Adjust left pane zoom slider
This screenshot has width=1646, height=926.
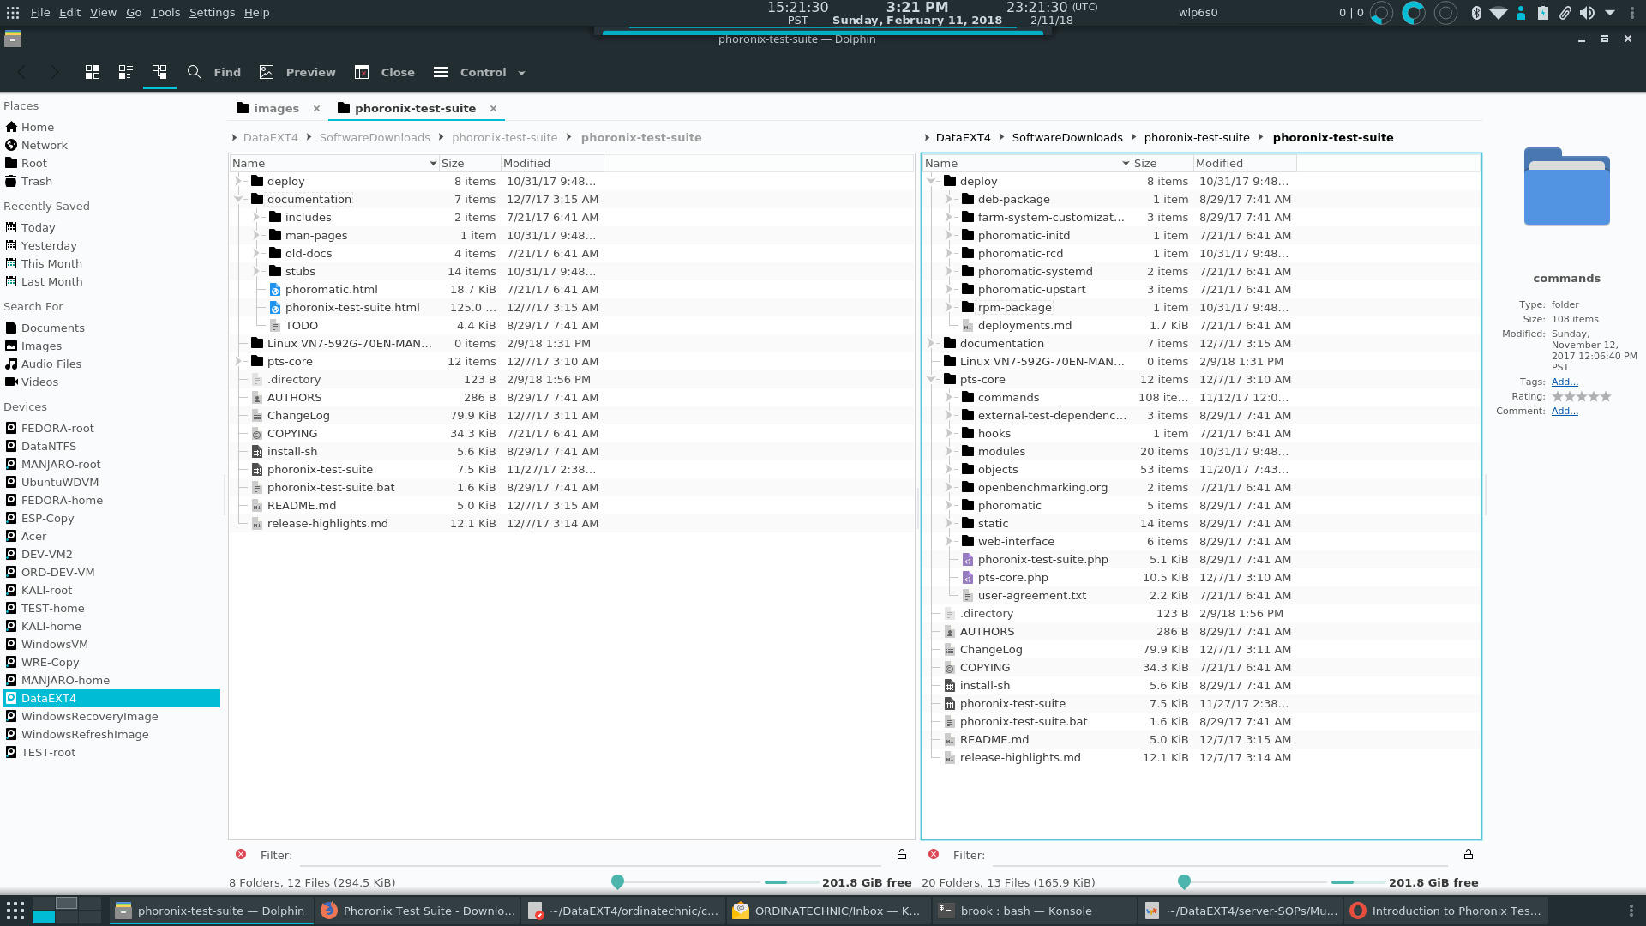[x=617, y=881]
